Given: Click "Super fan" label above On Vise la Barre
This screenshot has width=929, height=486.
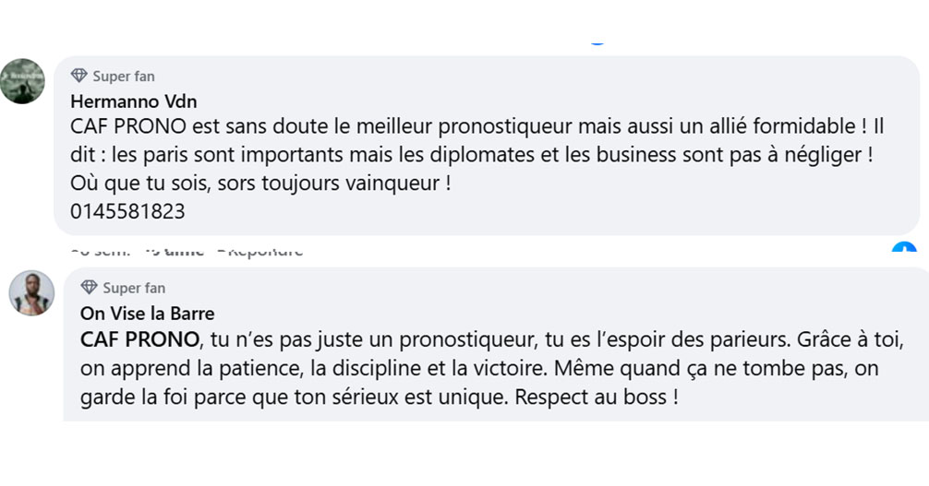Looking at the screenshot, I should point(134,288).
